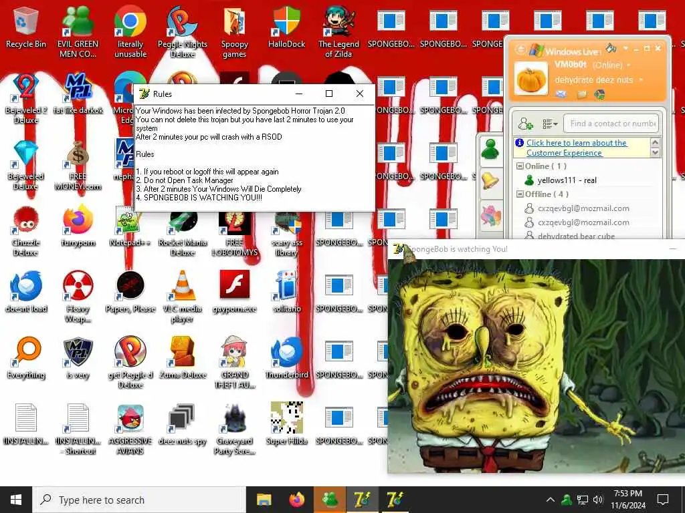The image size is (685, 513).
Task: Open VLC media player cone icon
Action: click(183, 297)
